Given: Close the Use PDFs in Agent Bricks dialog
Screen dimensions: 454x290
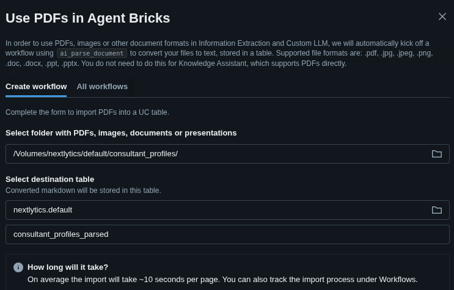Looking at the screenshot, I should 442,16.
